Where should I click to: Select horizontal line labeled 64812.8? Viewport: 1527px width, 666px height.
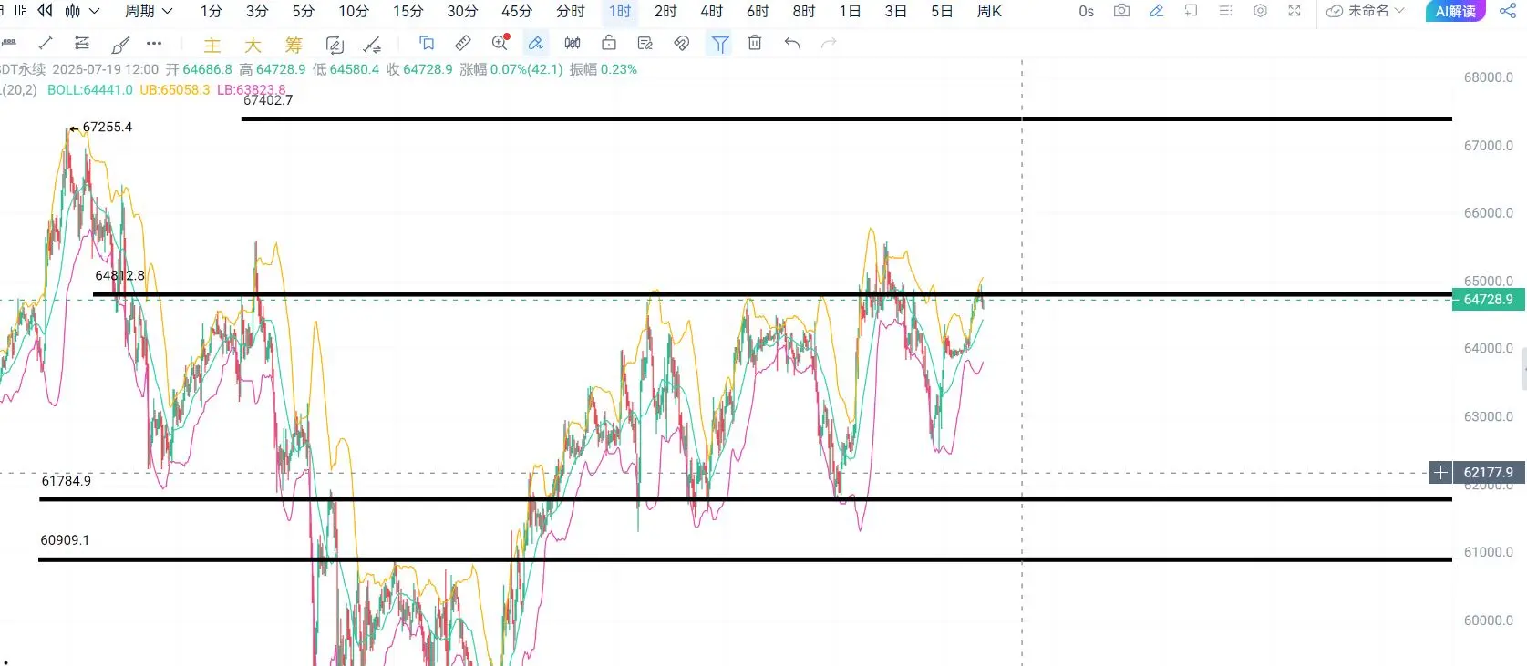pyautogui.click(x=772, y=294)
